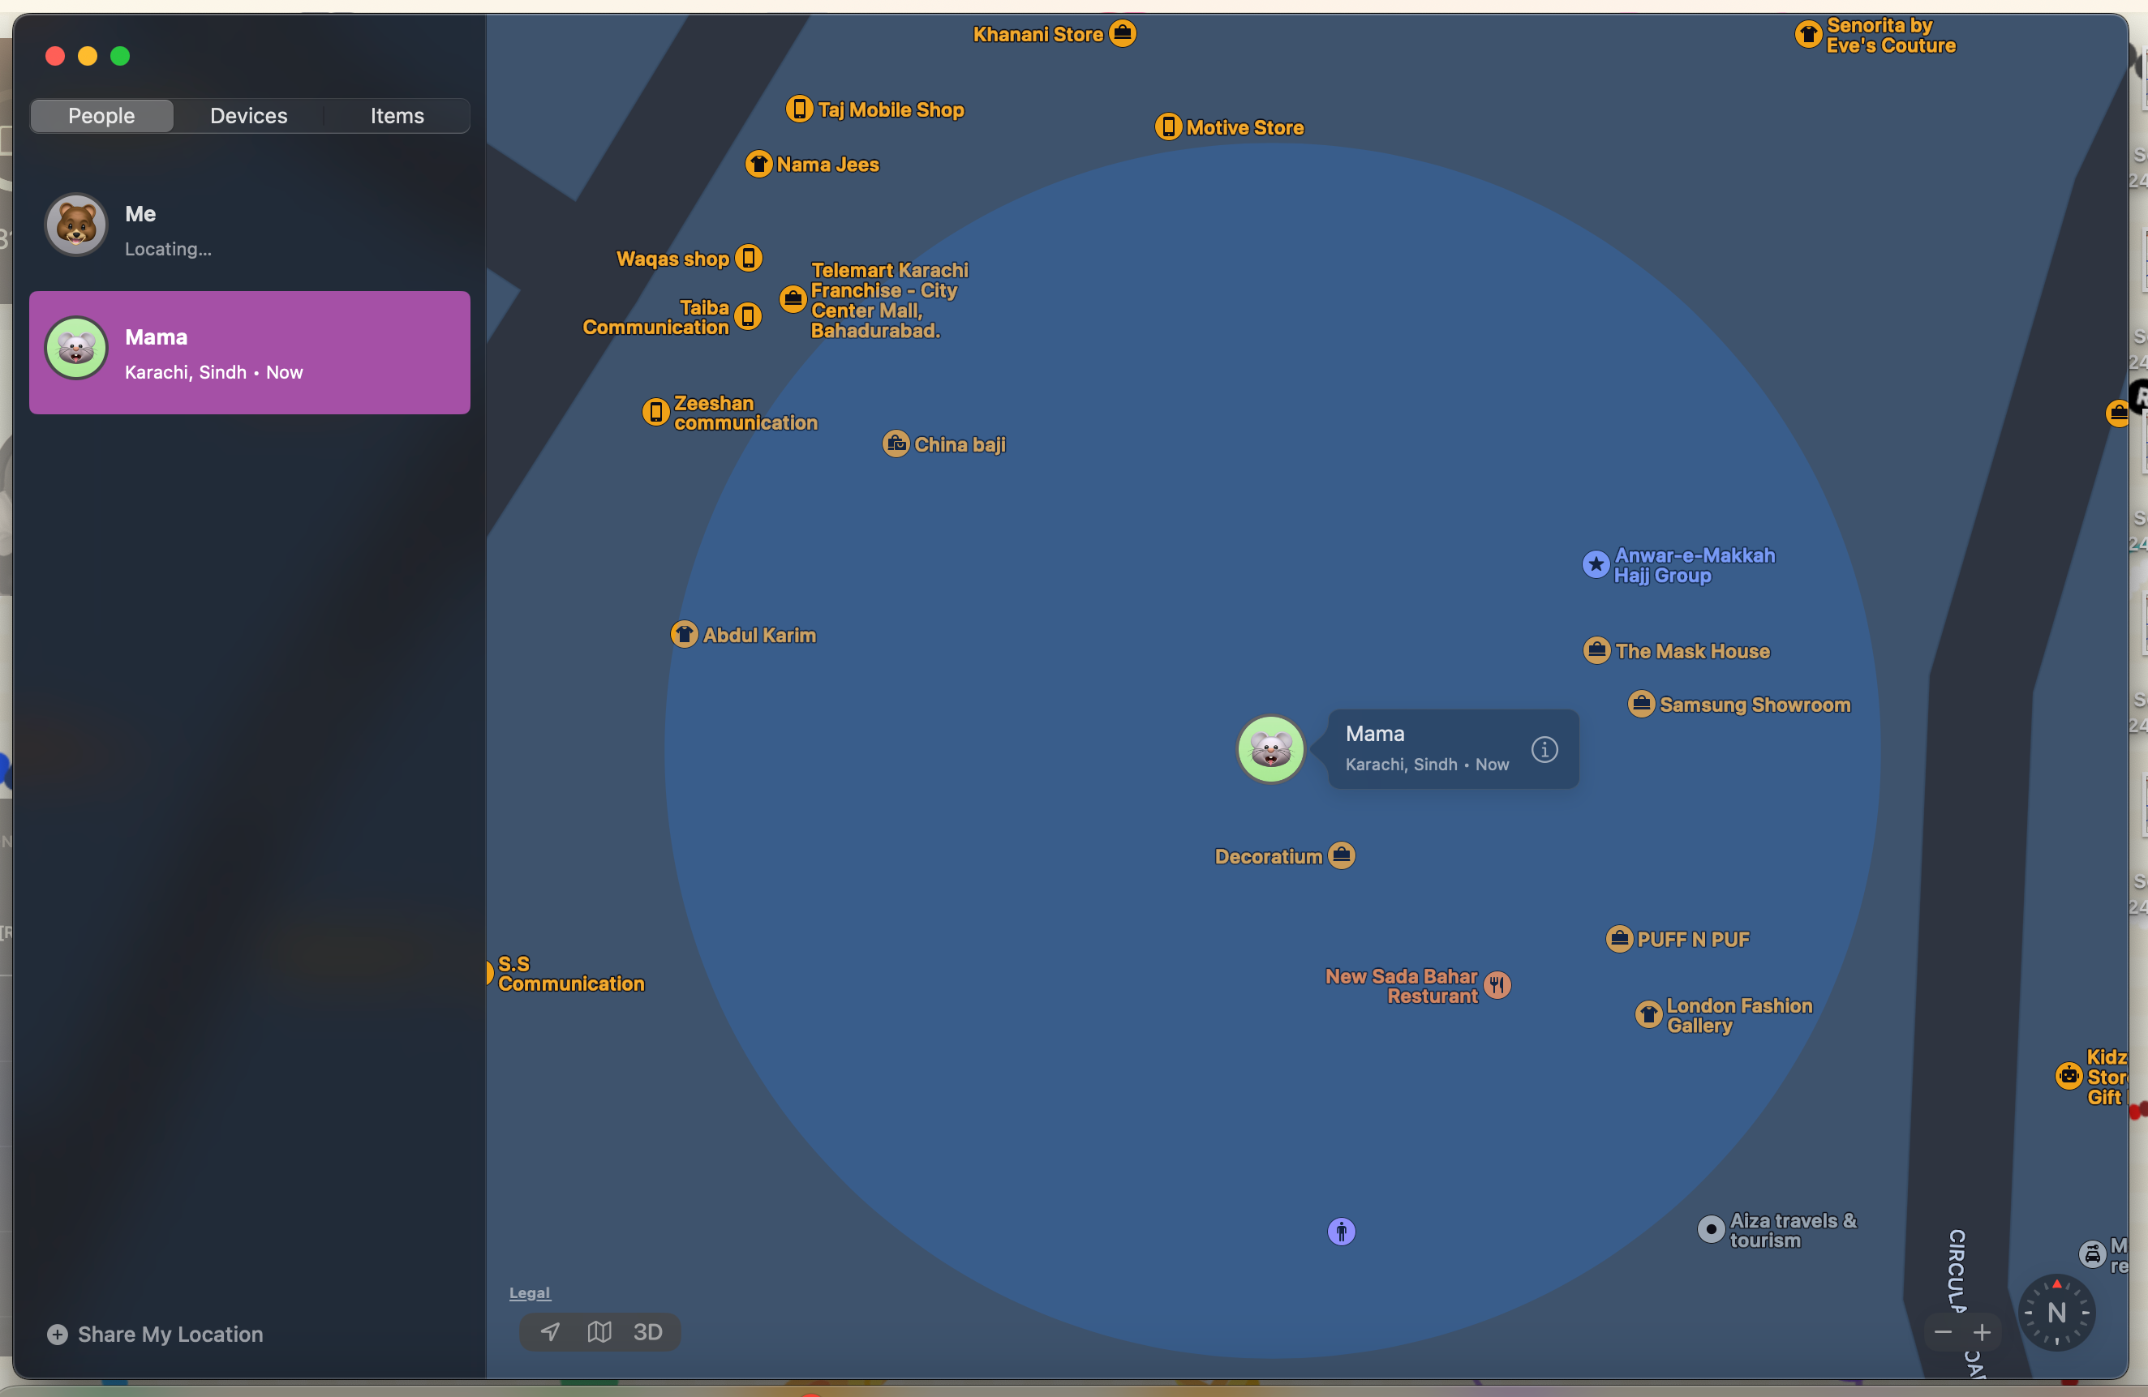Click the Samsung Showroom map pin
Screen dimensions: 2148x1397
tap(1641, 704)
